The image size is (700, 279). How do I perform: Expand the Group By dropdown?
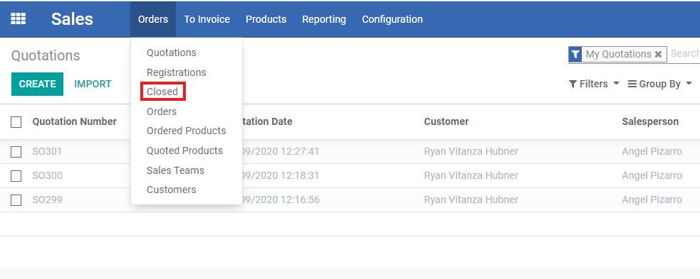point(660,84)
